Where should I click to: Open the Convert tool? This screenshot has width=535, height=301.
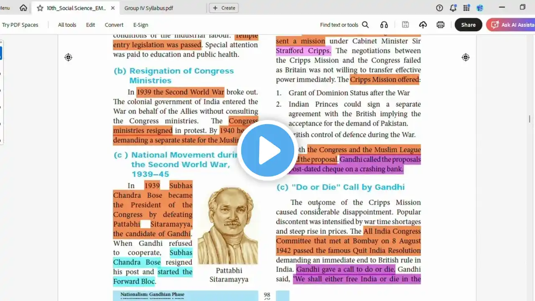pyautogui.click(x=114, y=25)
